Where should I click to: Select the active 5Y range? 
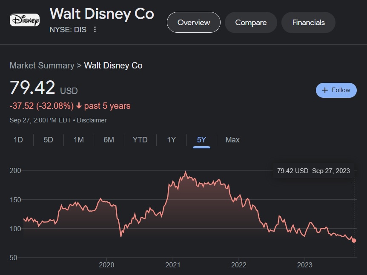pos(201,140)
